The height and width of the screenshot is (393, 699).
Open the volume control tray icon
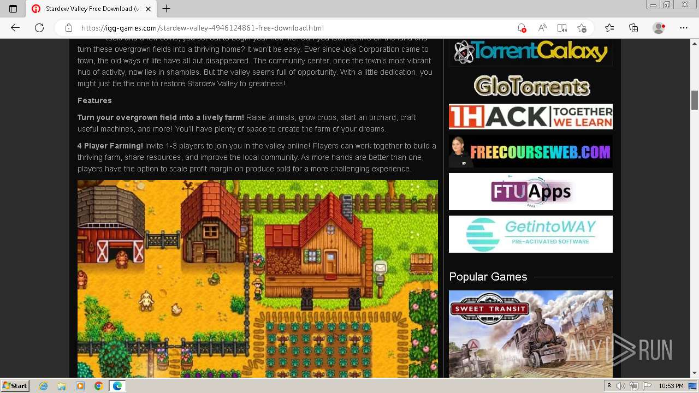pyautogui.click(x=621, y=386)
